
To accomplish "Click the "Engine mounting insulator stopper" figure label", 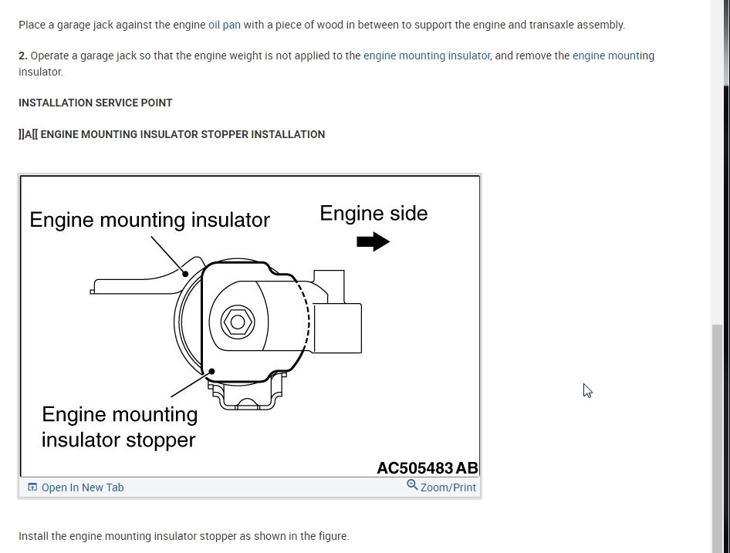I will pyautogui.click(x=120, y=427).
